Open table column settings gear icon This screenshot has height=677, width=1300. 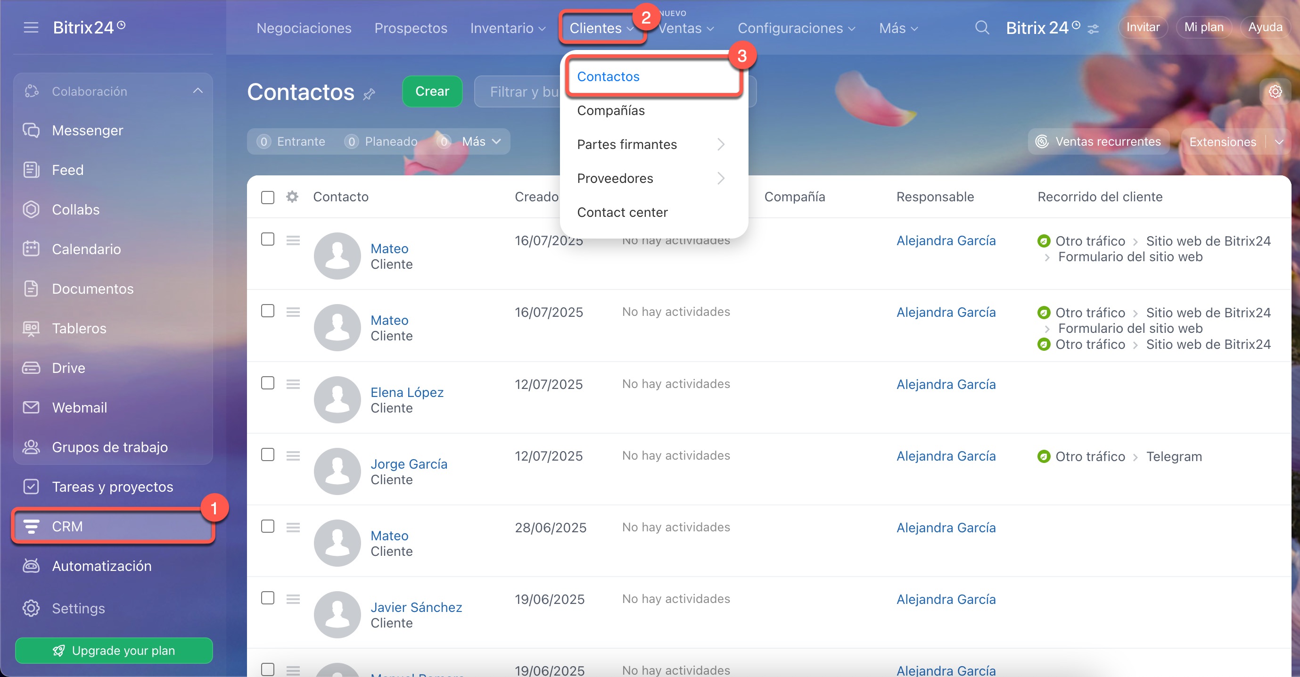pyautogui.click(x=292, y=197)
